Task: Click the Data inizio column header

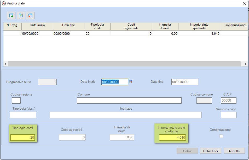Action: pyautogui.click(x=37, y=26)
